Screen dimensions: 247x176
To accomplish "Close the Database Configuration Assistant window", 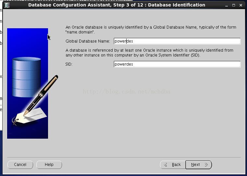I will coord(241,5).
